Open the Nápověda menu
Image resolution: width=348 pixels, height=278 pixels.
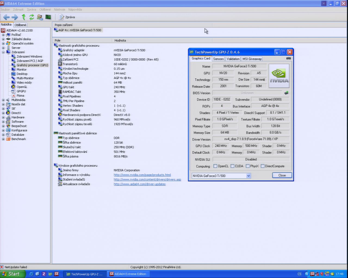click(75, 10)
